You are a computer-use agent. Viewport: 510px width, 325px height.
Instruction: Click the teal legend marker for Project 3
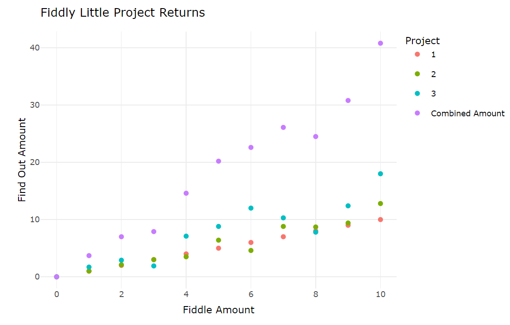tap(417, 93)
